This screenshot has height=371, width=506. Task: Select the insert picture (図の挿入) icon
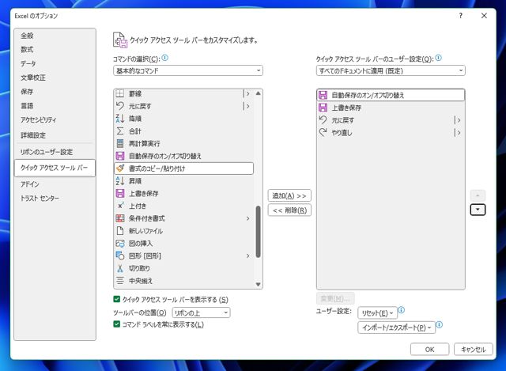(x=120, y=243)
